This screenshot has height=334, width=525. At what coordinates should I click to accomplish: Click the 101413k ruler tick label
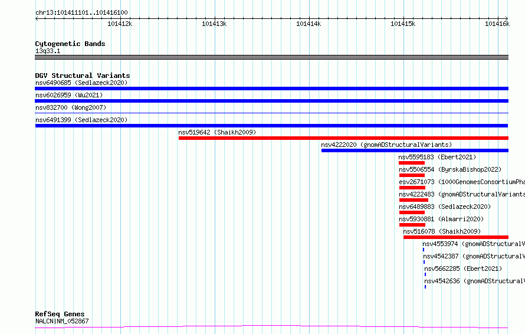pos(214,24)
